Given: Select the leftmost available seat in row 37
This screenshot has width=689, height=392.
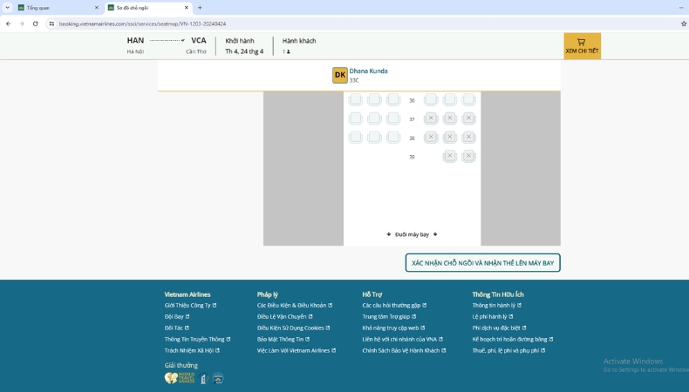Looking at the screenshot, I should (355, 118).
